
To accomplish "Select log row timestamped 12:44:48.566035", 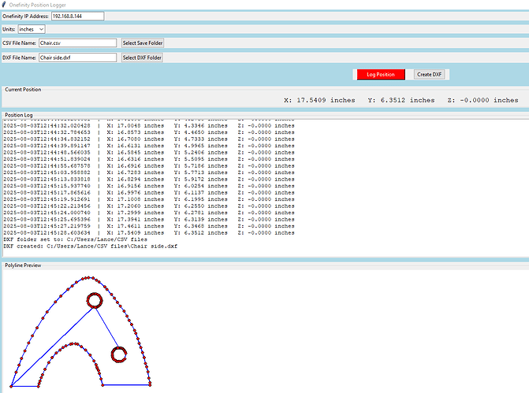I will (x=149, y=153).
